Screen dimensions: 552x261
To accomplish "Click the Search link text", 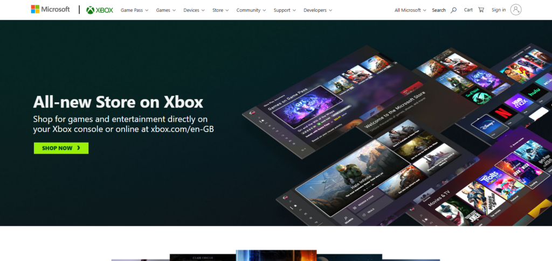I will click(x=439, y=10).
